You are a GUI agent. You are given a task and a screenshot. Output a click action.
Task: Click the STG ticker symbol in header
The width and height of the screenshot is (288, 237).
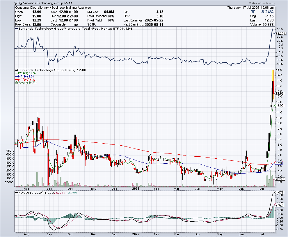click(18, 3)
